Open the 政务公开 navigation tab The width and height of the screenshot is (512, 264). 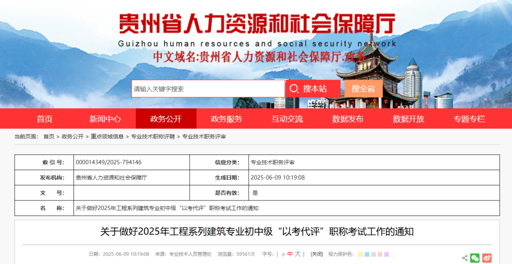165,119
